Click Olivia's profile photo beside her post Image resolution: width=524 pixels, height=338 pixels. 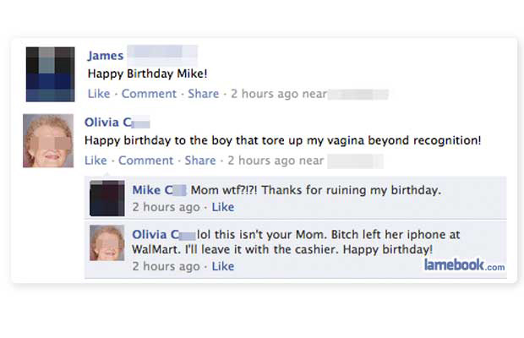click(x=50, y=140)
